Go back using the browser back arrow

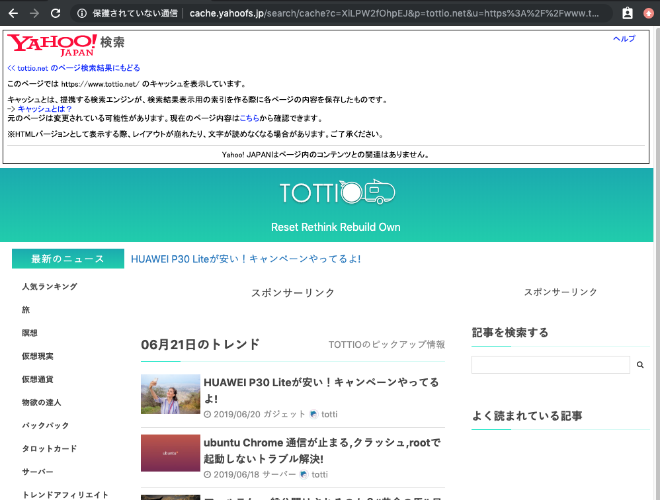[x=13, y=13]
